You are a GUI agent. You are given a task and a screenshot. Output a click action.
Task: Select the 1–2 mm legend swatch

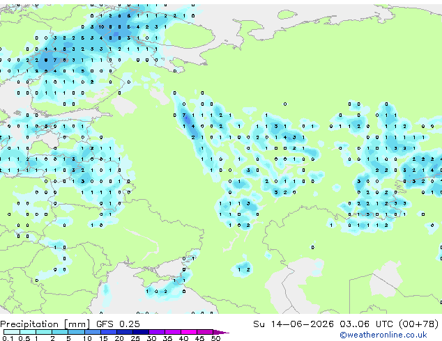(44, 332)
